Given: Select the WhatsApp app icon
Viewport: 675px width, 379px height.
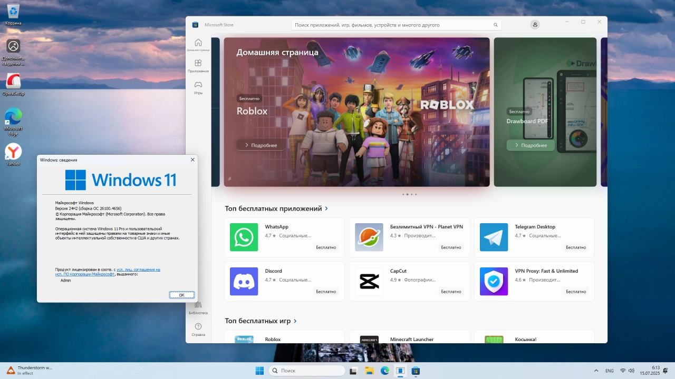Looking at the screenshot, I should [244, 237].
